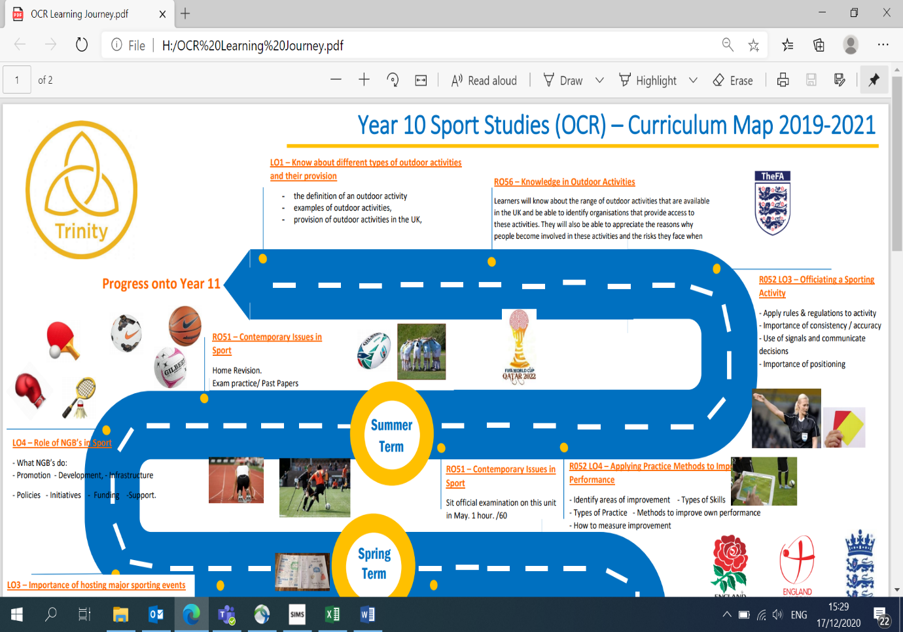
Task: Click 'R052 LO4 – Applying Practice Methods' heading
Action: tap(650, 473)
